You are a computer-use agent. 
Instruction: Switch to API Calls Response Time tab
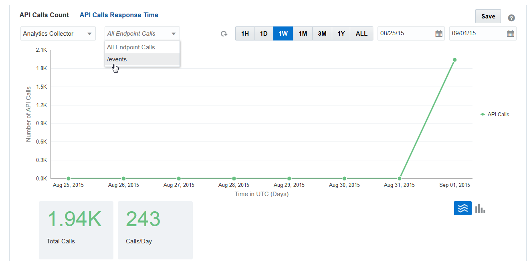(119, 15)
